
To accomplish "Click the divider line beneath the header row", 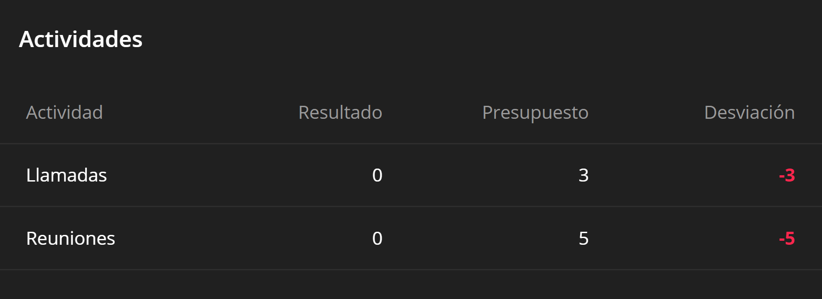I will pos(411,143).
